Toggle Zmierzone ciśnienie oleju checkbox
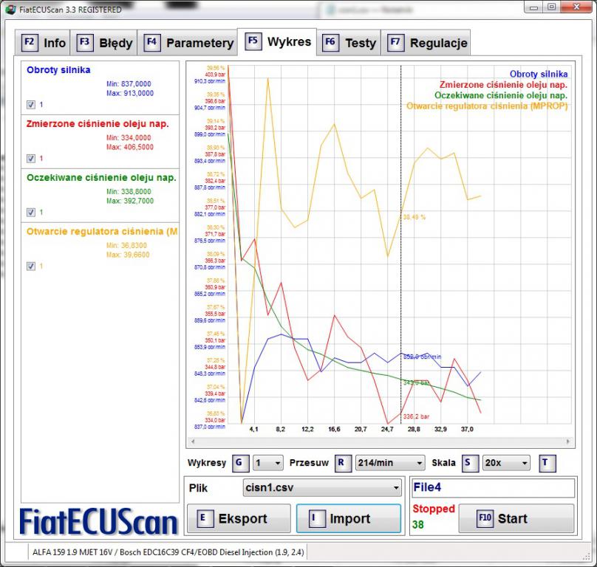Image resolution: width=597 pixels, height=567 pixels. click(31, 158)
